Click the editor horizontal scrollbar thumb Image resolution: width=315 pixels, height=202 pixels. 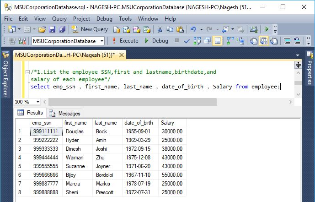(133, 102)
